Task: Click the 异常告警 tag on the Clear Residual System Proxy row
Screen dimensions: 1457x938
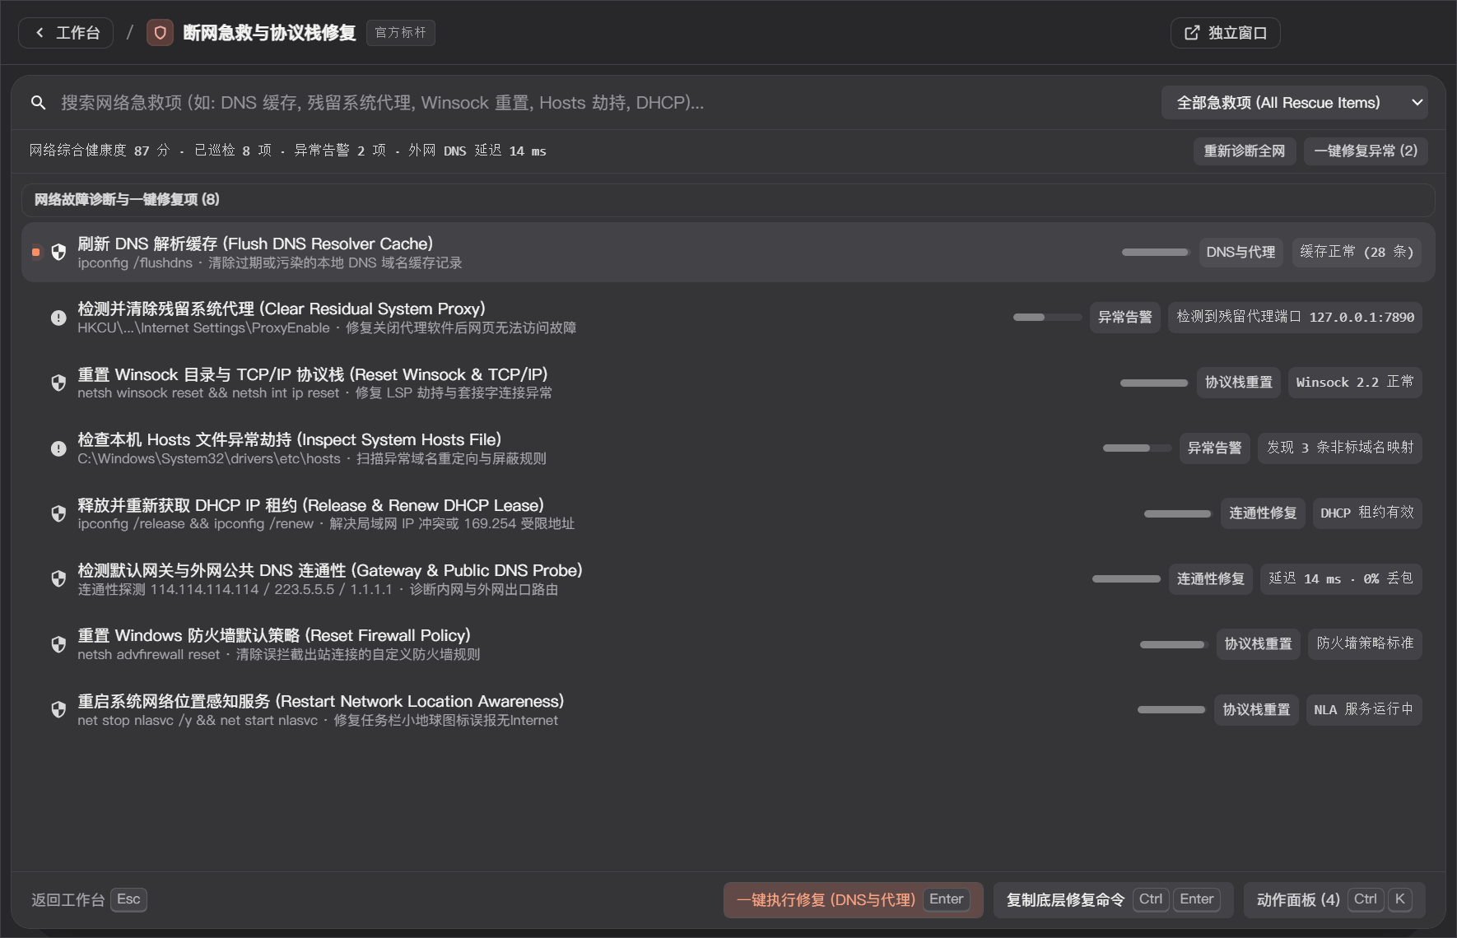Action: [x=1124, y=318]
